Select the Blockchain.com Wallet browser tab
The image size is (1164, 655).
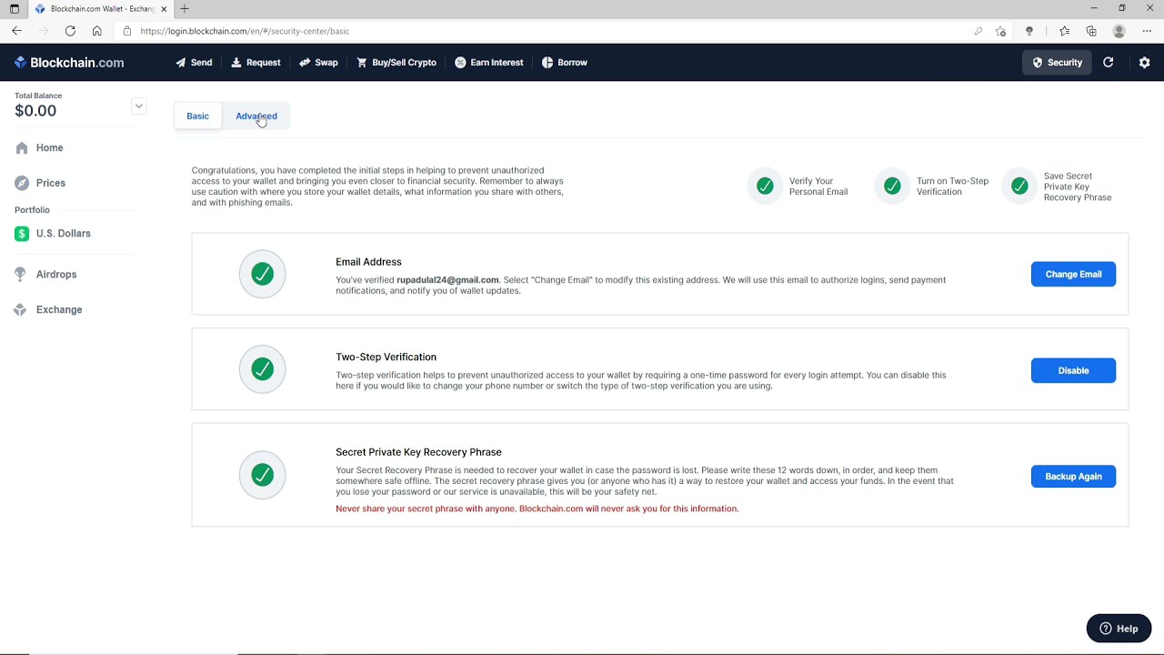[x=100, y=9]
